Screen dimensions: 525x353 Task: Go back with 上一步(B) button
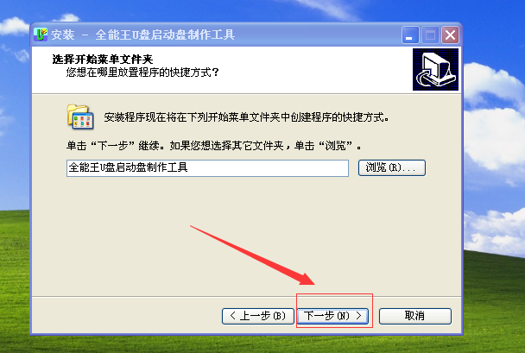point(258,316)
